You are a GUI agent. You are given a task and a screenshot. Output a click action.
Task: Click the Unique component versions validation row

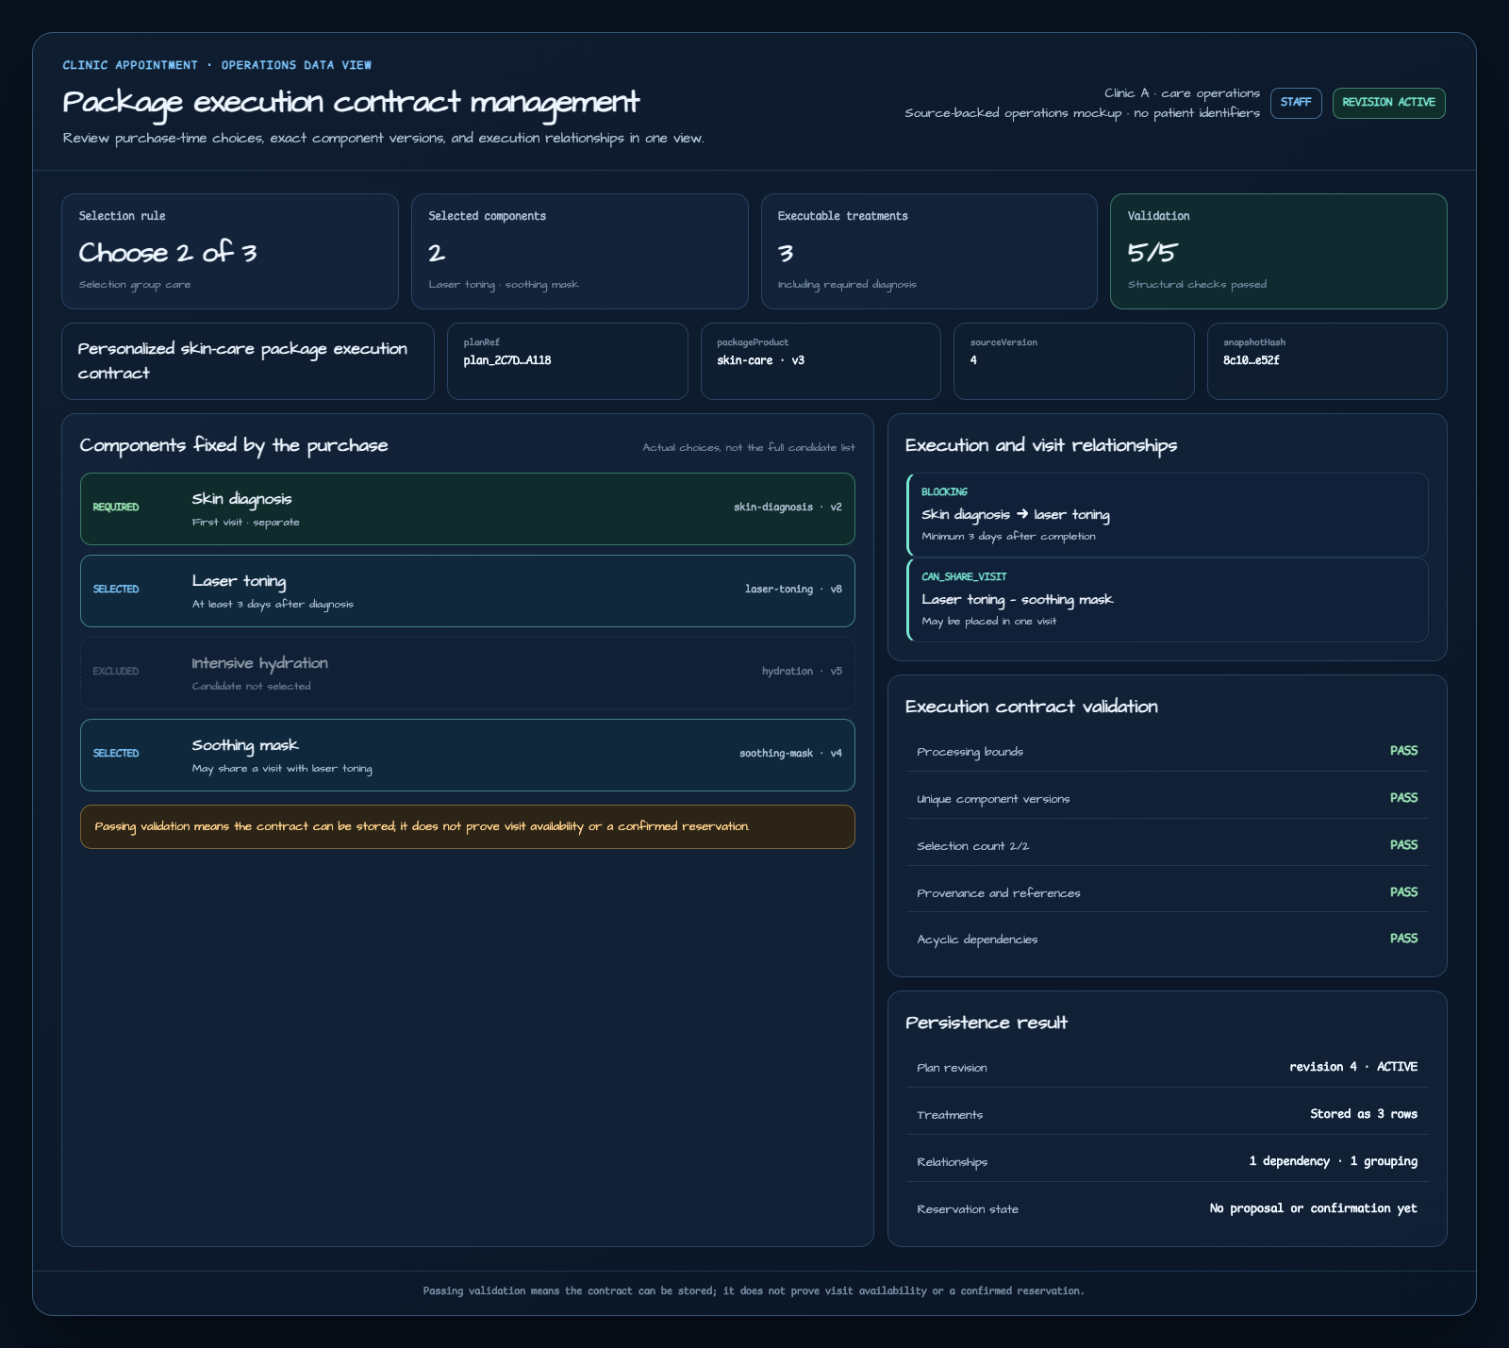click(1168, 798)
